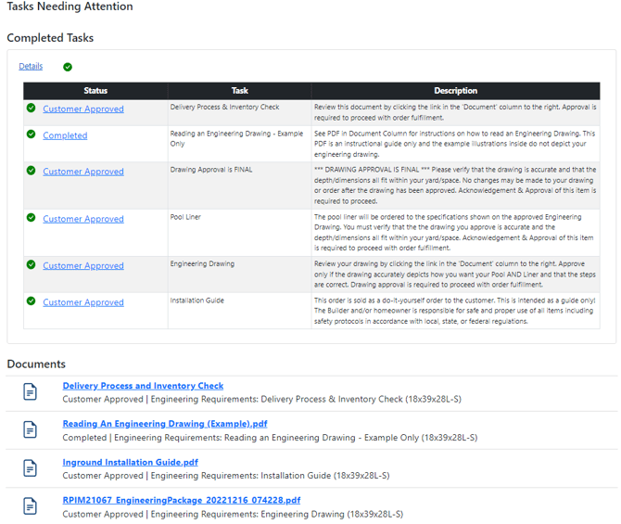621x524 pixels.
Task: Click green check icon in Installation Guide row
Action: (32, 301)
